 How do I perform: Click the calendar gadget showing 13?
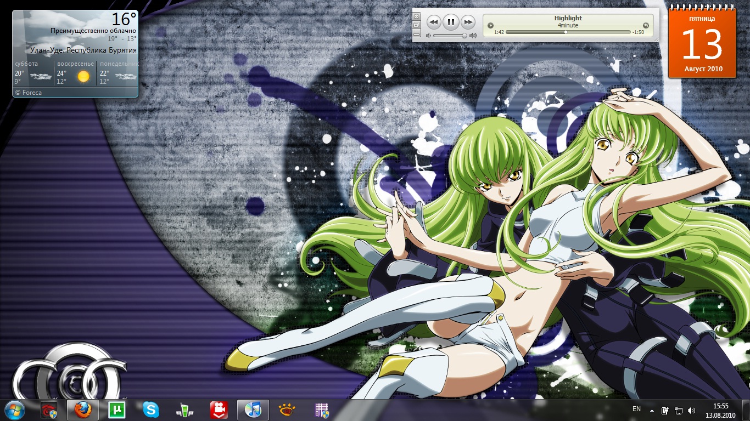coord(702,44)
